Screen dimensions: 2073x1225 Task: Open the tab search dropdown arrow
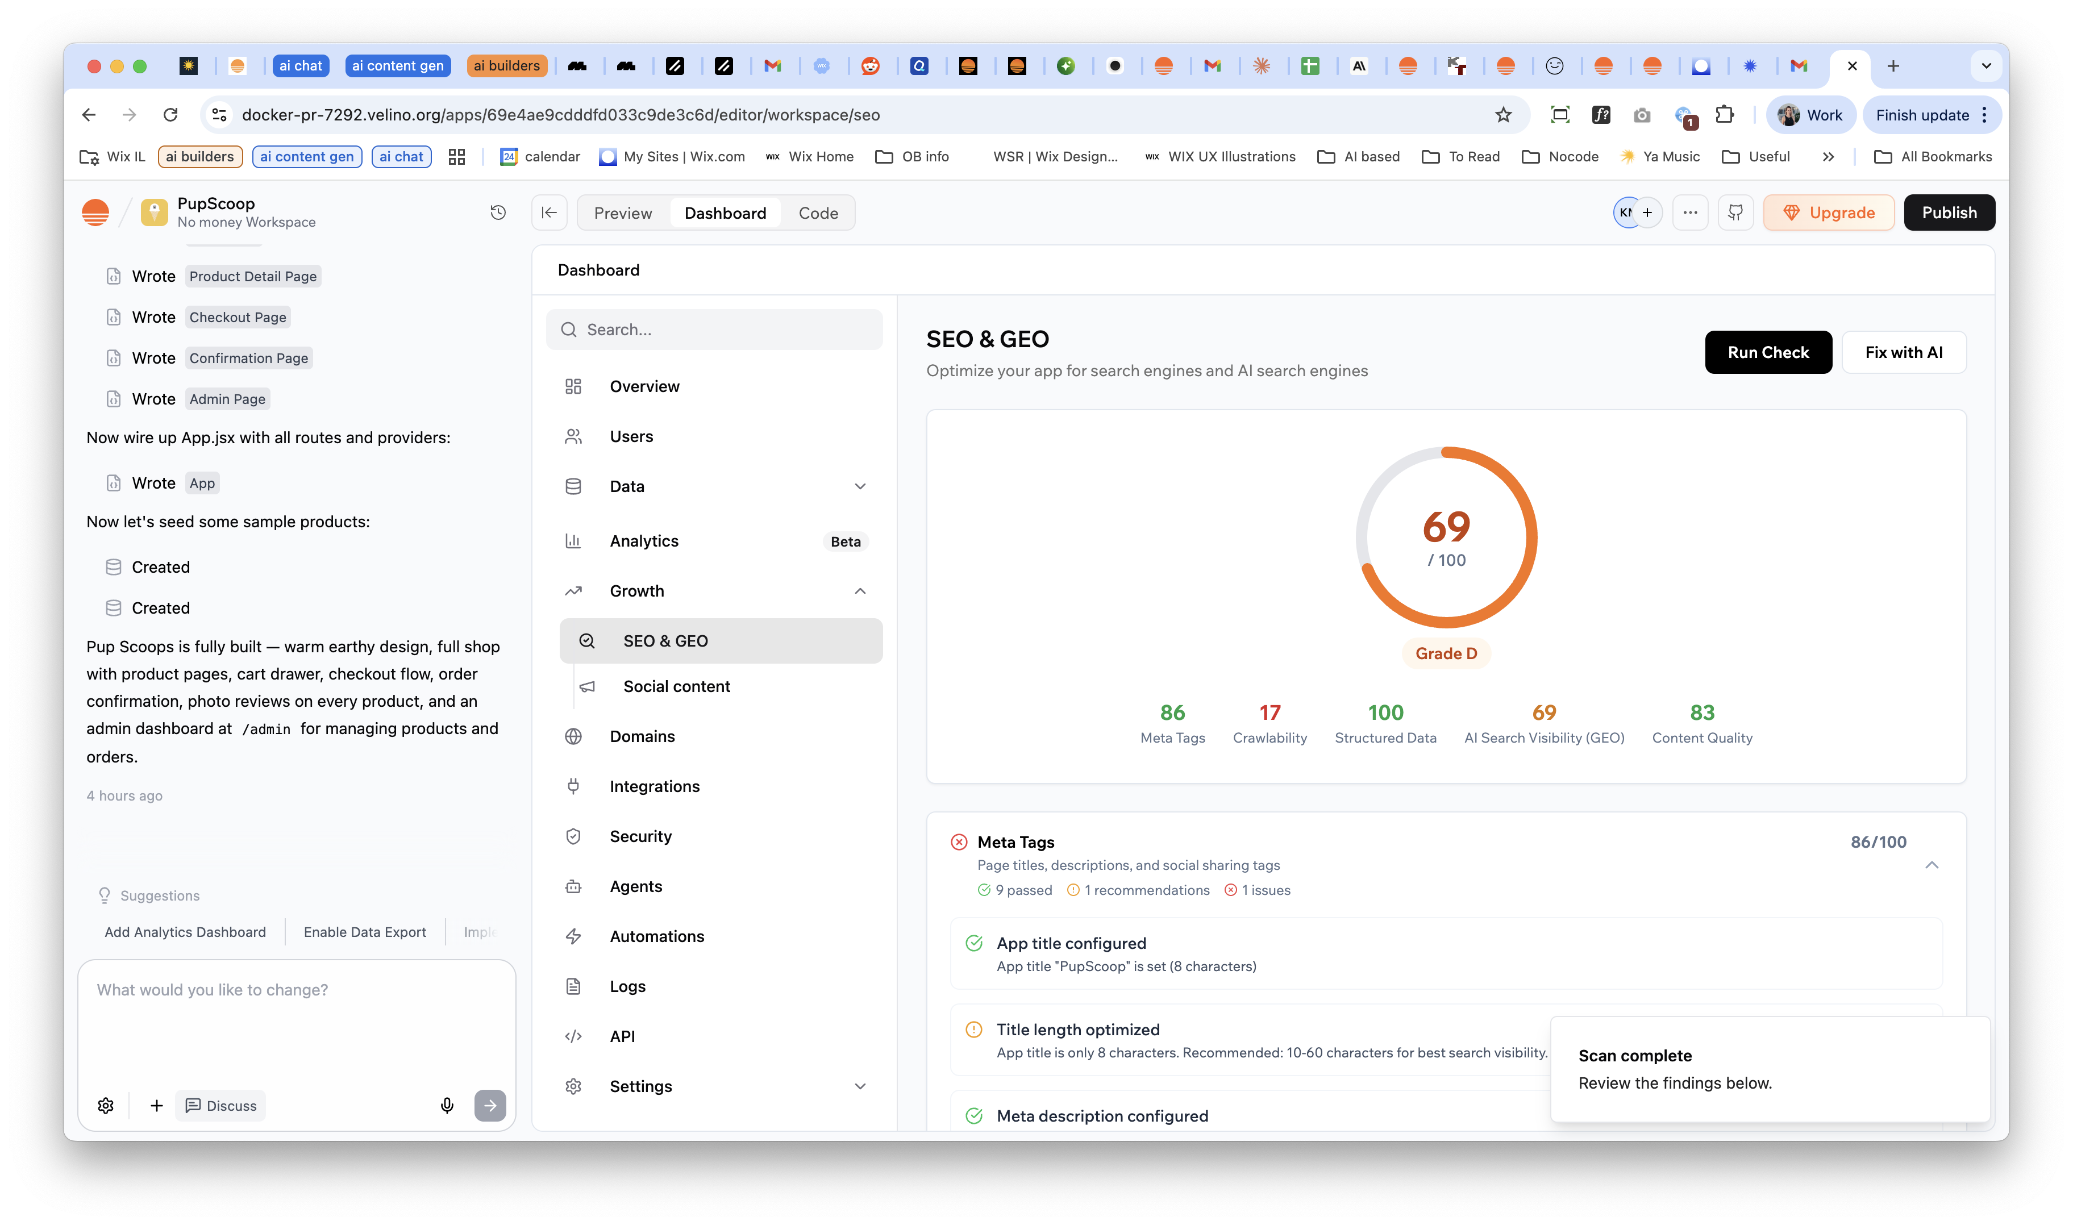pyautogui.click(x=1986, y=66)
